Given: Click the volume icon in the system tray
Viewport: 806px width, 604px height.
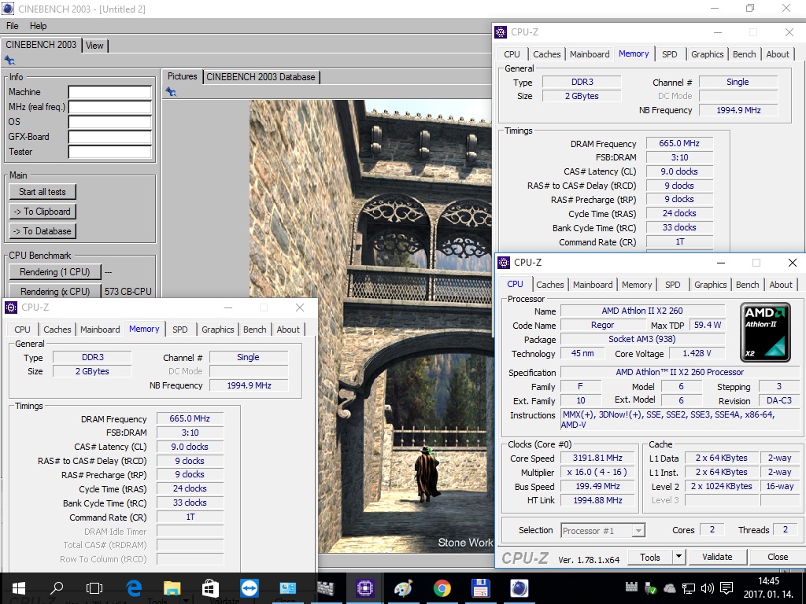Looking at the screenshot, I should pyautogui.click(x=708, y=588).
